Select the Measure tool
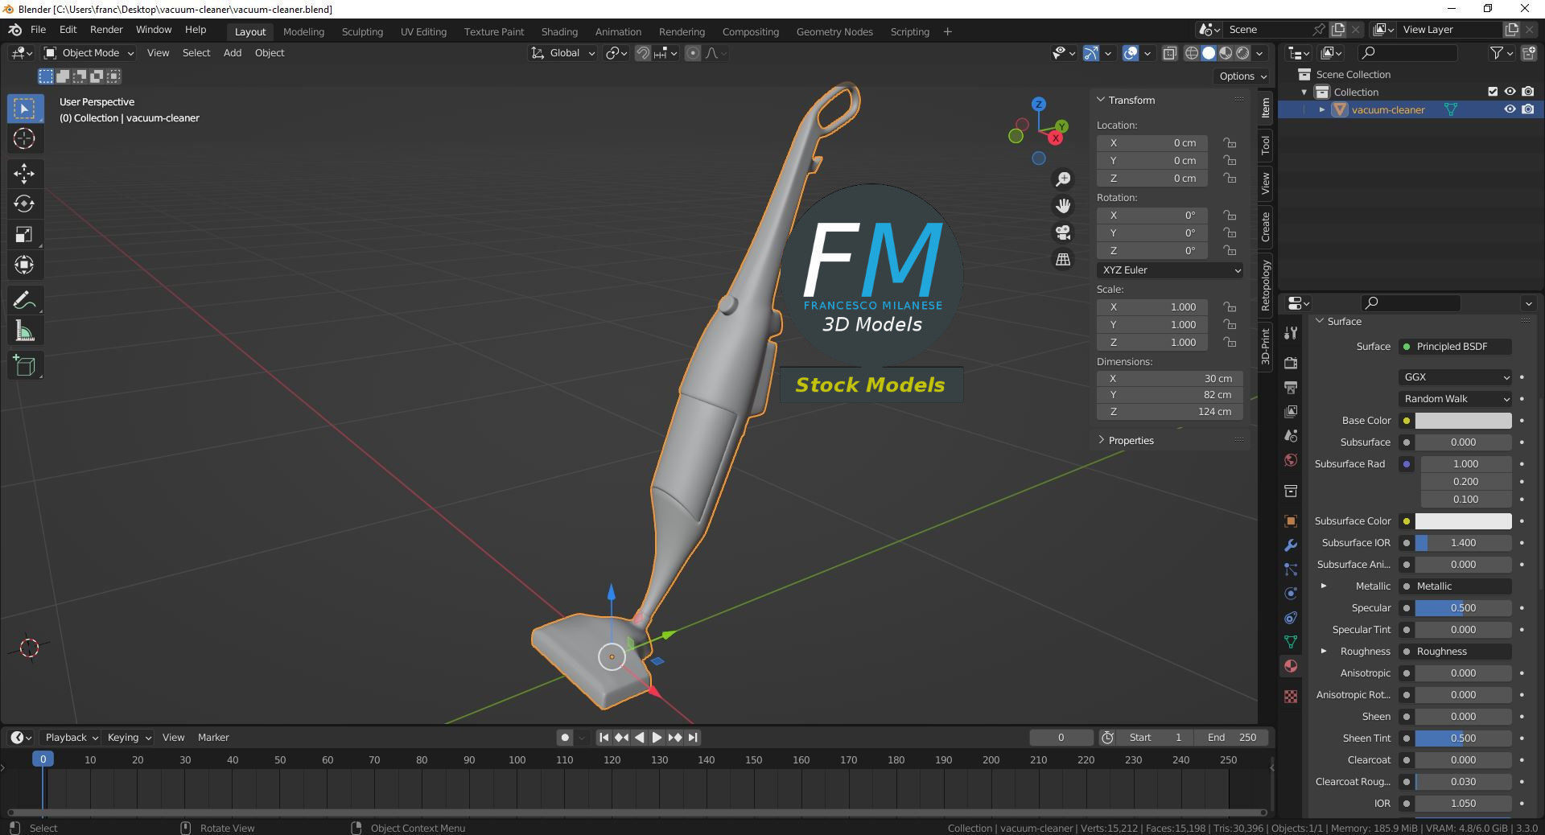The height and width of the screenshot is (835, 1545). coord(24,331)
